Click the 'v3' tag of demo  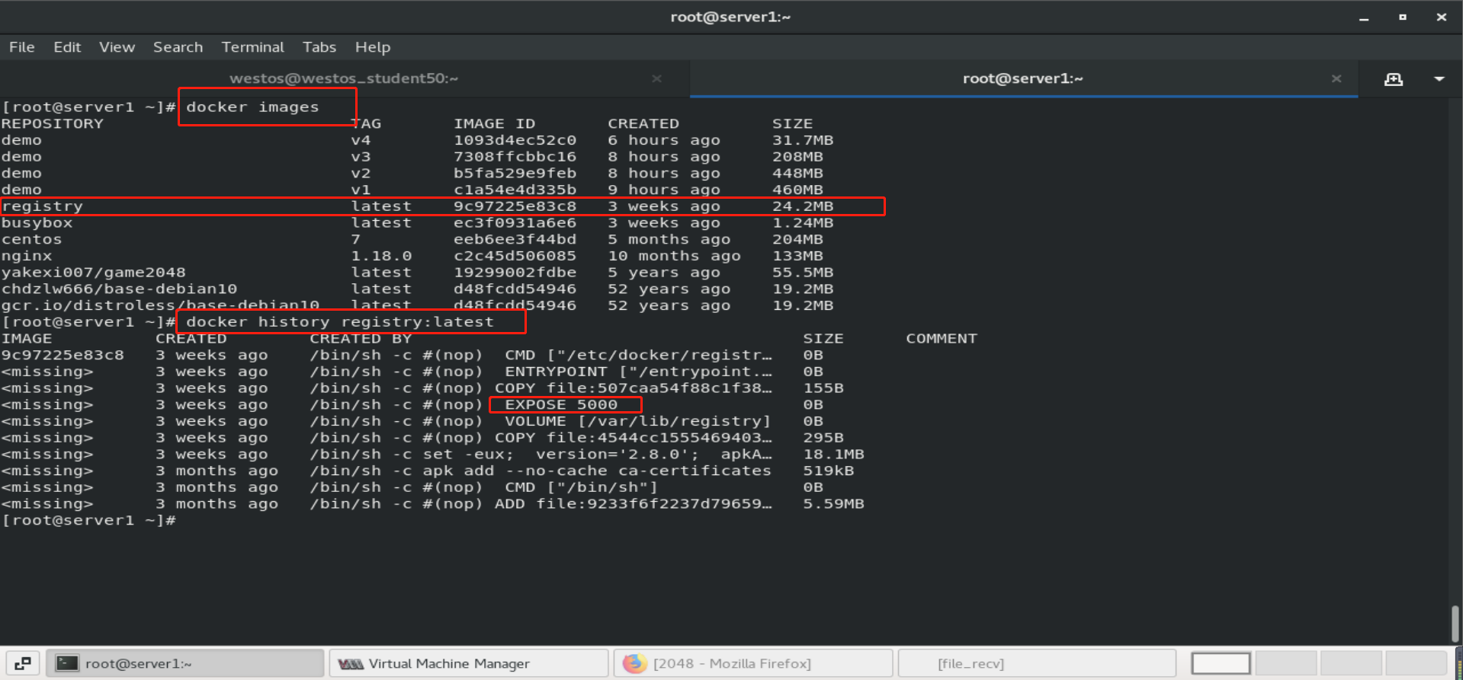pyautogui.click(x=361, y=157)
